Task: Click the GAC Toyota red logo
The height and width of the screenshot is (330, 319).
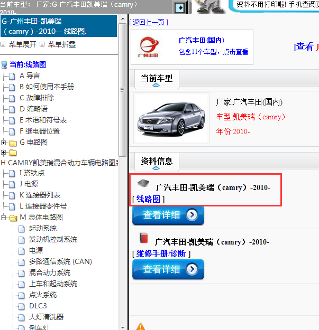Action: click(149, 46)
